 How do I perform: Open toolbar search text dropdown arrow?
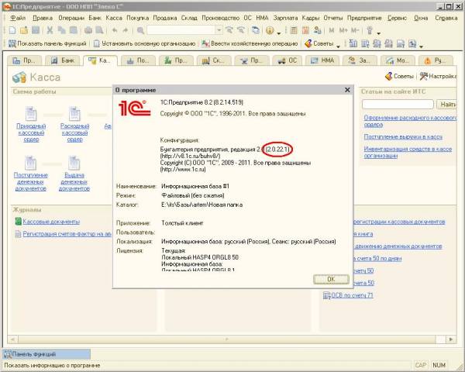pyautogui.click(x=219, y=30)
